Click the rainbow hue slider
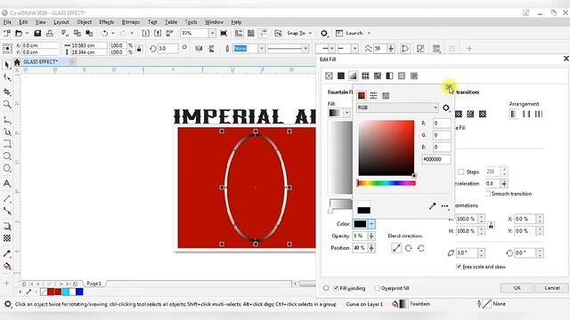The image size is (570, 320). click(386, 184)
